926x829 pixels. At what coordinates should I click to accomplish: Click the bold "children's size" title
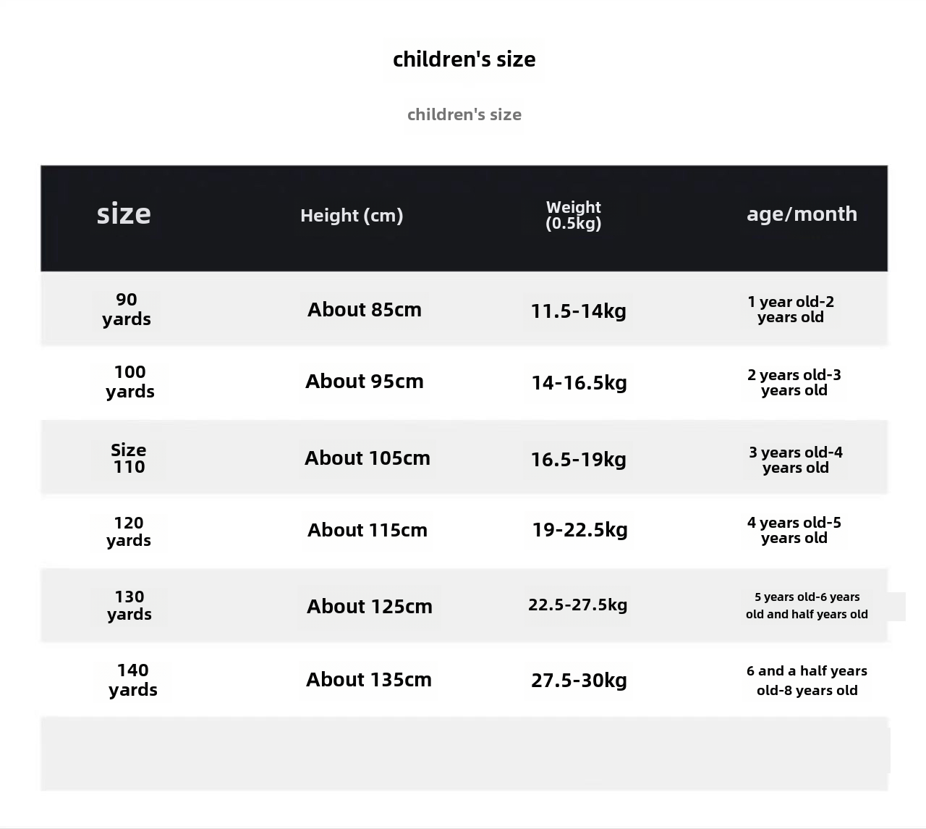[464, 59]
